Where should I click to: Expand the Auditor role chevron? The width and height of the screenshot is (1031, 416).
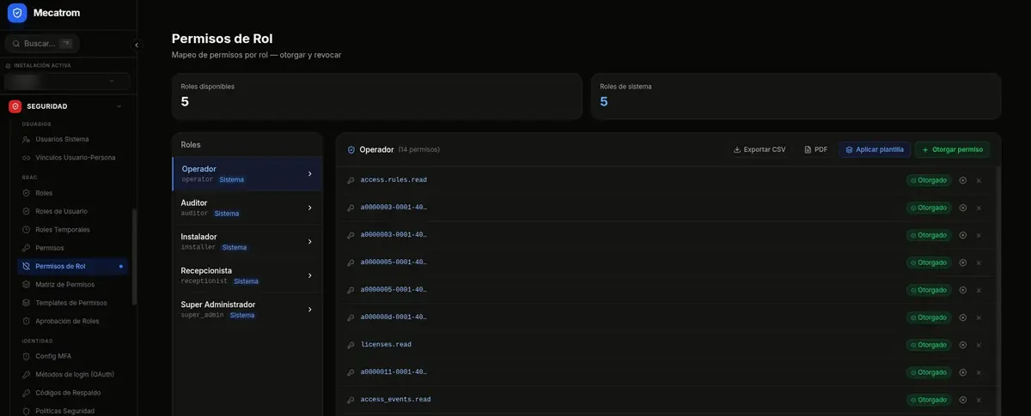(309, 208)
